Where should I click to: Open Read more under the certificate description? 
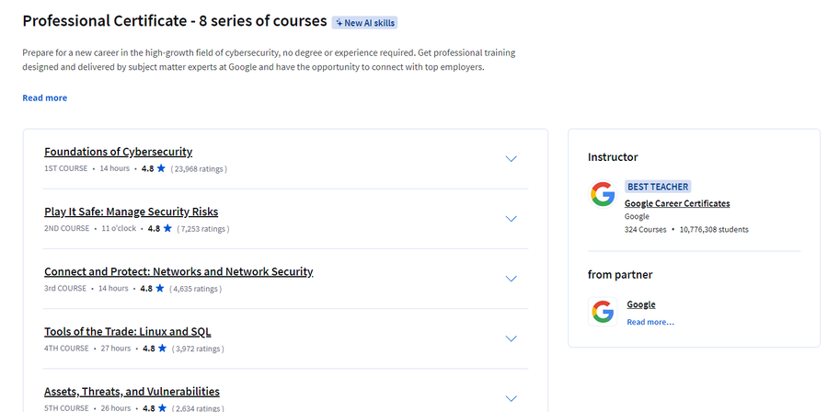45,98
